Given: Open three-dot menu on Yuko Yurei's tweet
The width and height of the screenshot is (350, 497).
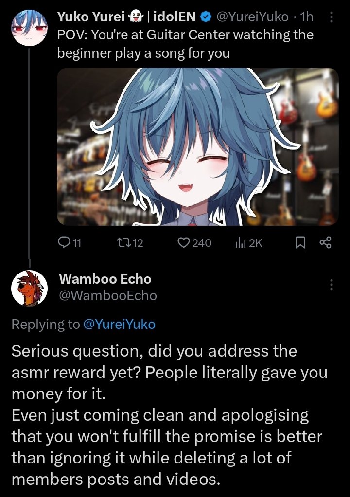Looking at the screenshot, I should (x=332, y=17).
